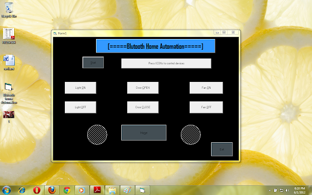Select the Bluetooth Home Automation desktop shortcut

(9, 93)
